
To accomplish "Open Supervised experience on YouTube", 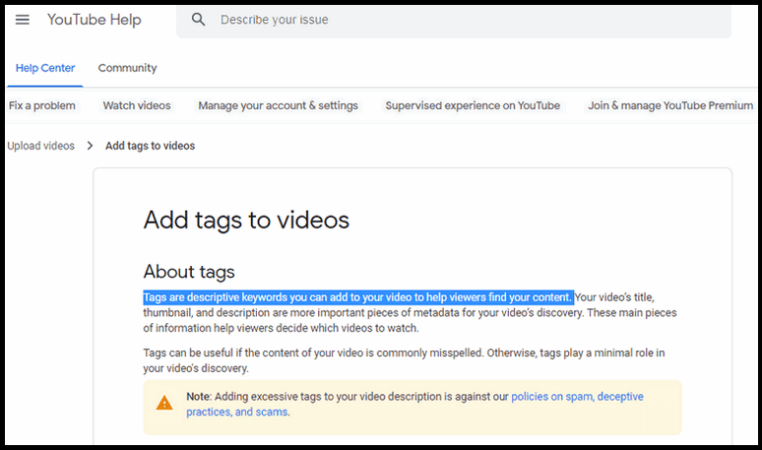I will [473, 105].
